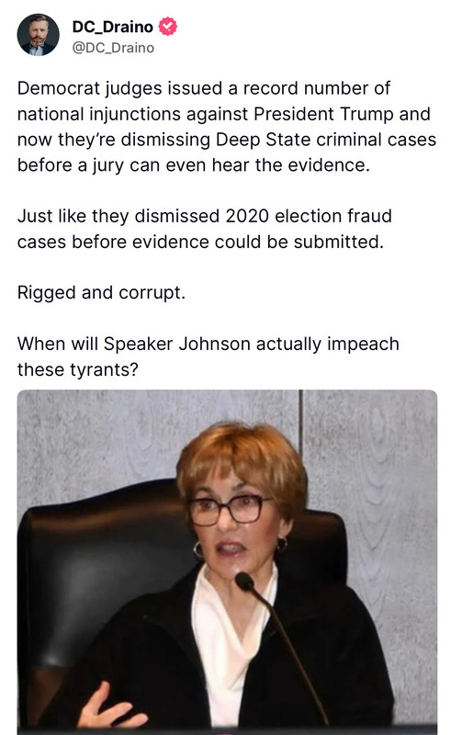
Task: Click the red verified checkmark badge
Action: click(x=168, y=27)
